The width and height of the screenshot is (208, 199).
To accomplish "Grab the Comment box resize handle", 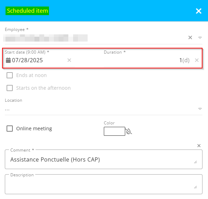I will [196, 162].
